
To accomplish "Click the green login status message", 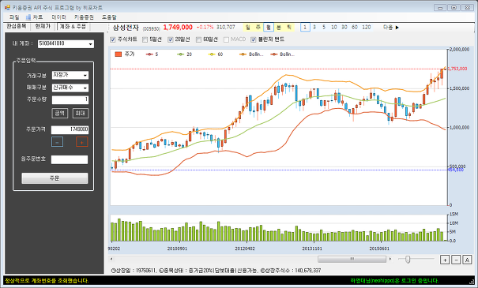I will click(x=394, y=281).
